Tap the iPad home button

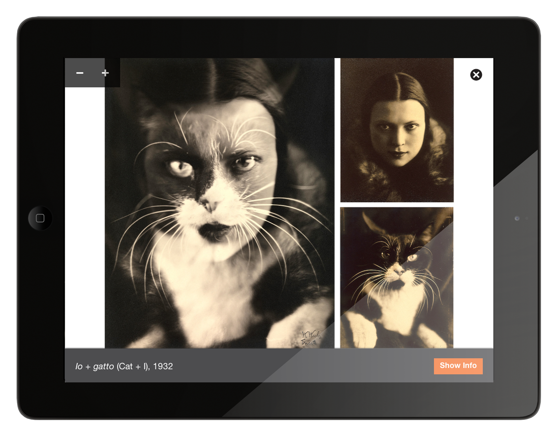pyautogui.click(x=40, y=218)
